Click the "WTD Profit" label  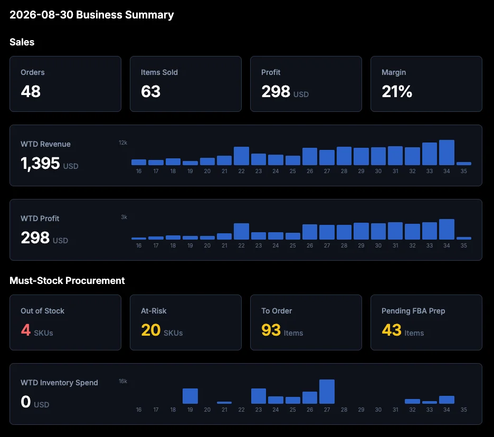(40, 218)
